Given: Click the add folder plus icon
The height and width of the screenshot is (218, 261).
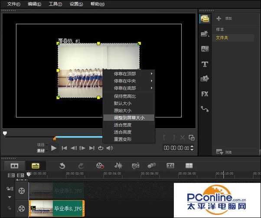Looking at the screenshot, I should point(219,18).
